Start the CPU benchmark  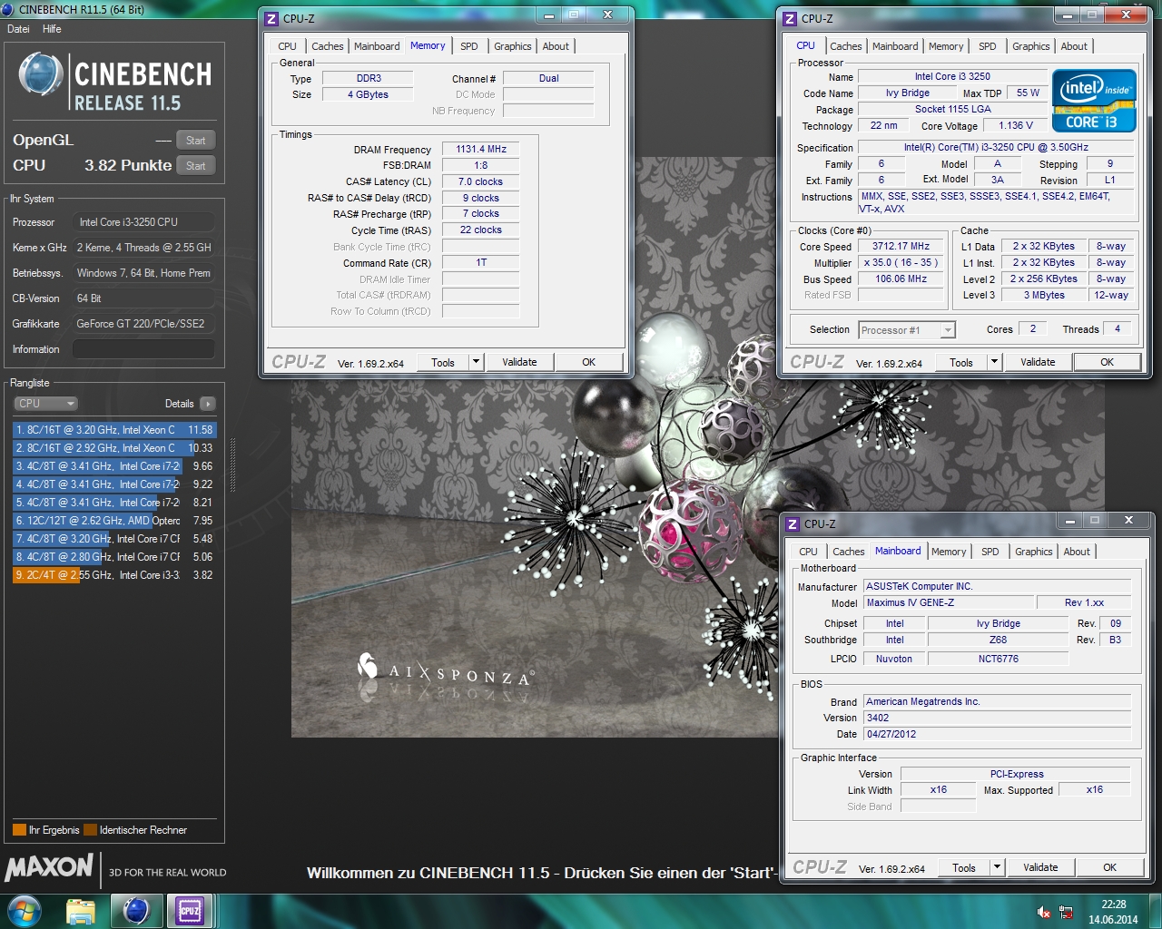point(195,166)
